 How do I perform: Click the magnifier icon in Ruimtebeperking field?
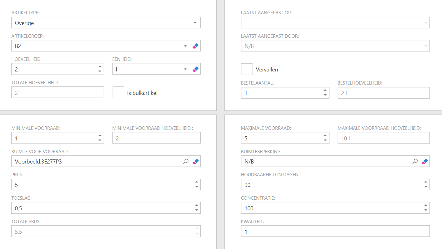tap(415, 161)
